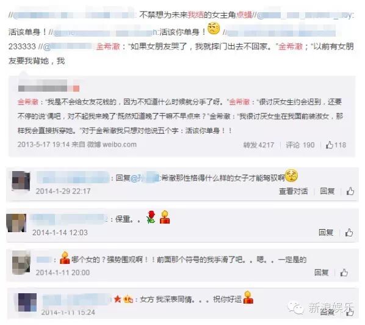Like the 哪个女的 comment from 2014-1-11 20:00
Viewport: 365px width, 325px height.
coord(344,272)
